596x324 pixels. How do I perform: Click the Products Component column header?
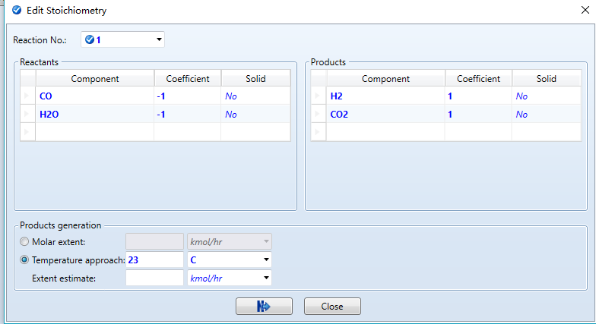coord(385,79)
